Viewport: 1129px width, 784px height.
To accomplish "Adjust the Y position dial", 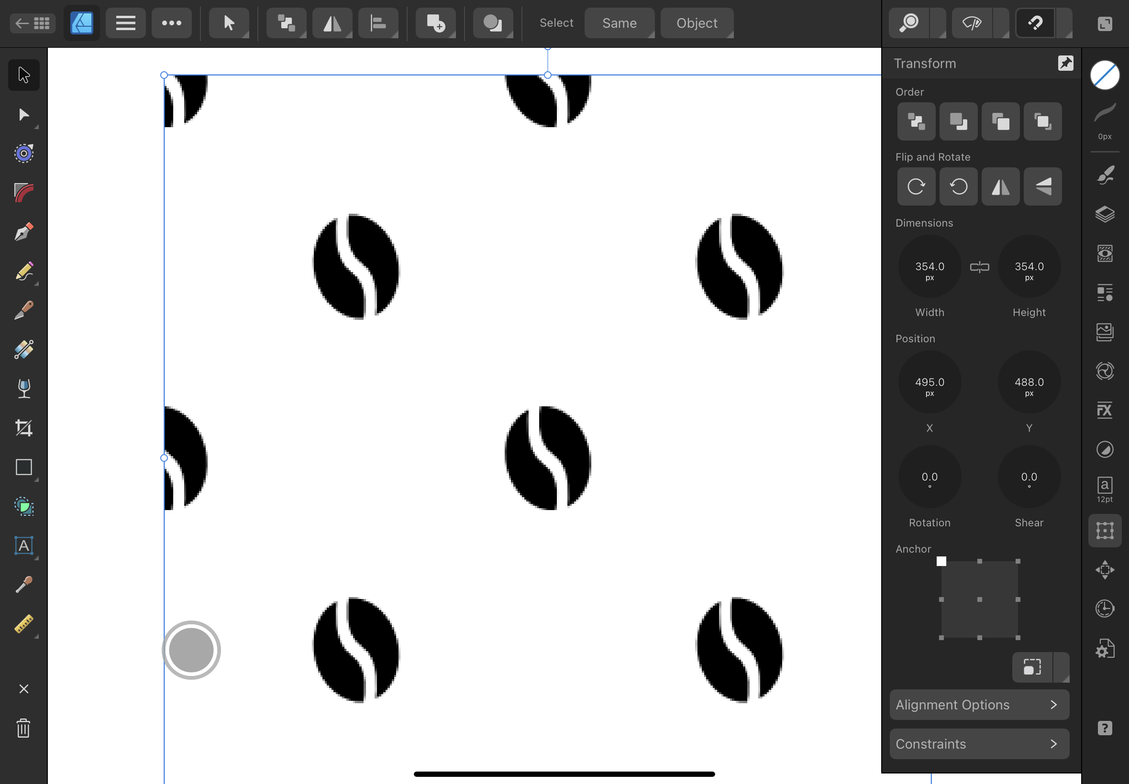I will point(1029,381).
